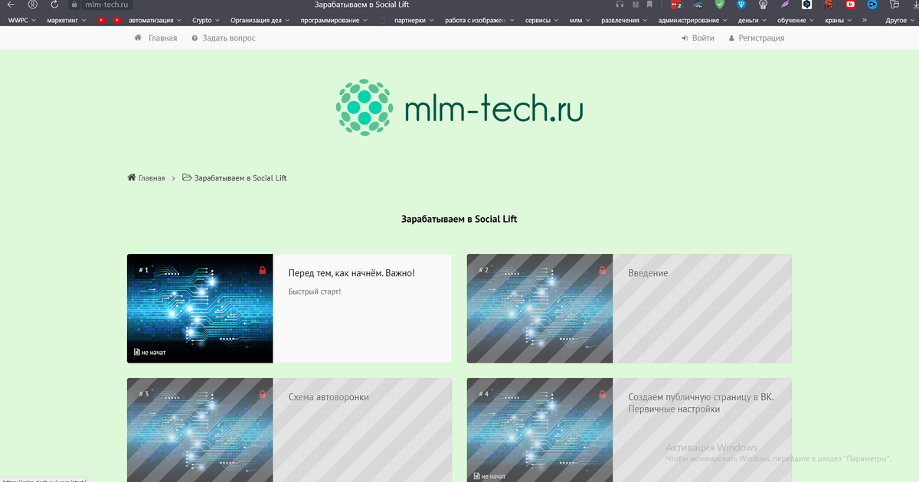Open the Другое bookmarks folder

(900, 21)
